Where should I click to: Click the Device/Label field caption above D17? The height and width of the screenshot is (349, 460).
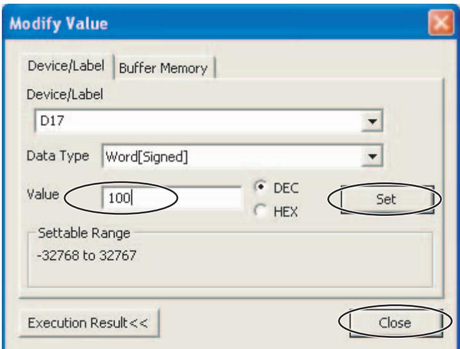click(x=65, y=95)
